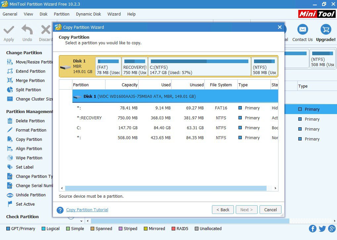Click Cancel in Copy Partition Wizard
The height and width of the screenshot is (240, 337).
point(271,210)
